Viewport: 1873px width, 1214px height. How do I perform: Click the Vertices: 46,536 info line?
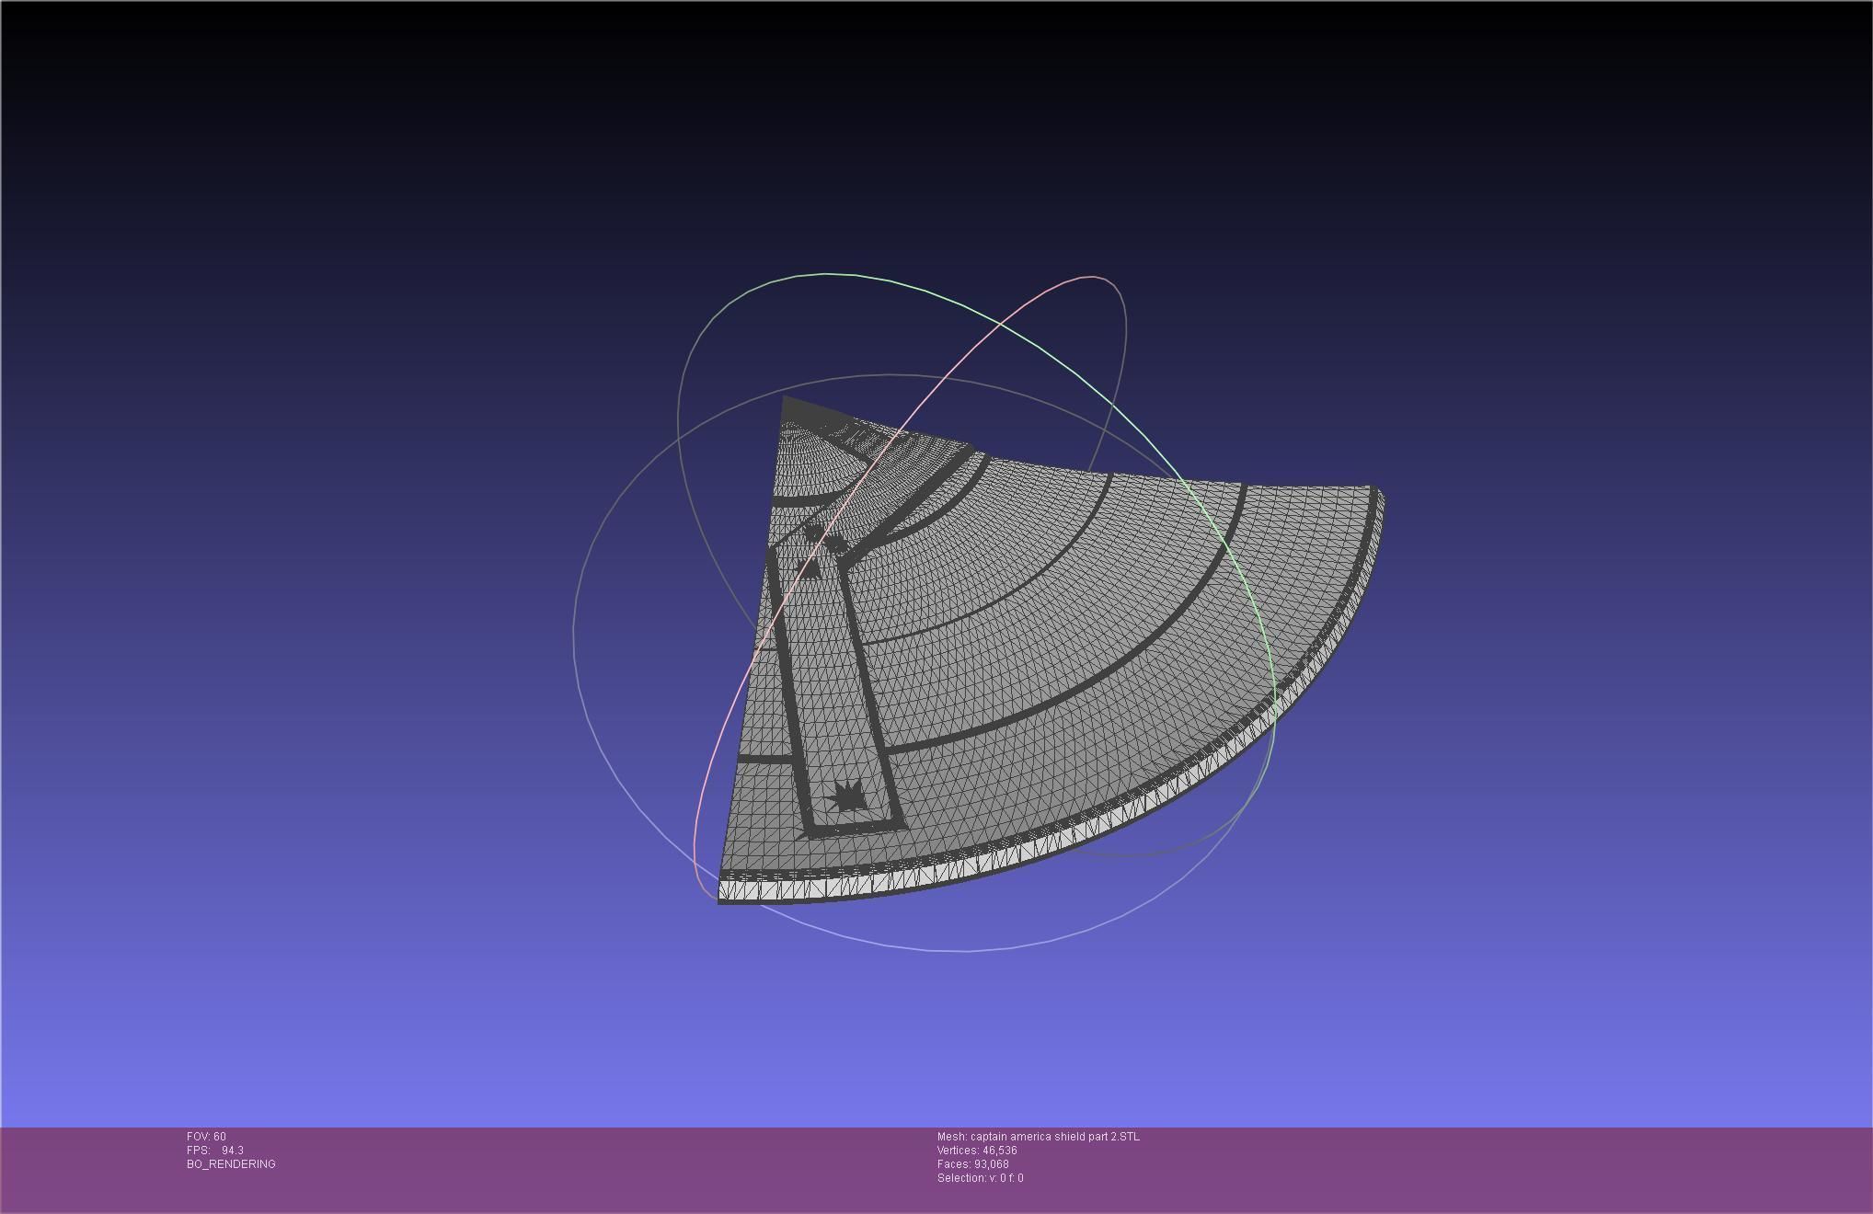coord(977,1151)
